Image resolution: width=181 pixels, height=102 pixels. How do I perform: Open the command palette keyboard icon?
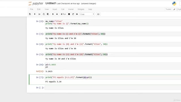(98, 14)
